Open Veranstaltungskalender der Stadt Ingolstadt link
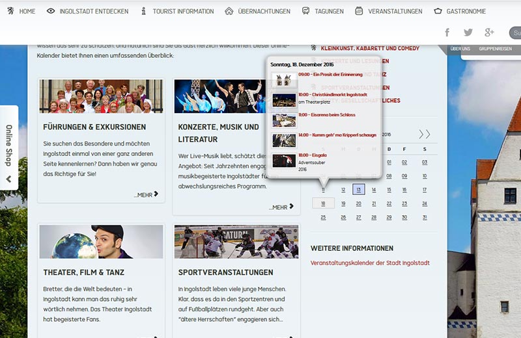The height and width of the screenshot is (338, 521). point(370,263)
